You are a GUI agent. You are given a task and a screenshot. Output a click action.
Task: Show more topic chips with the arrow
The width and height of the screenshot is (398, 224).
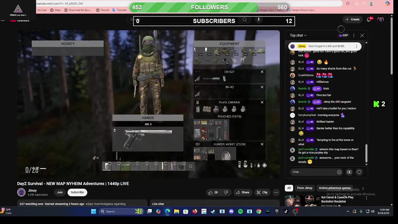point(363,188)
